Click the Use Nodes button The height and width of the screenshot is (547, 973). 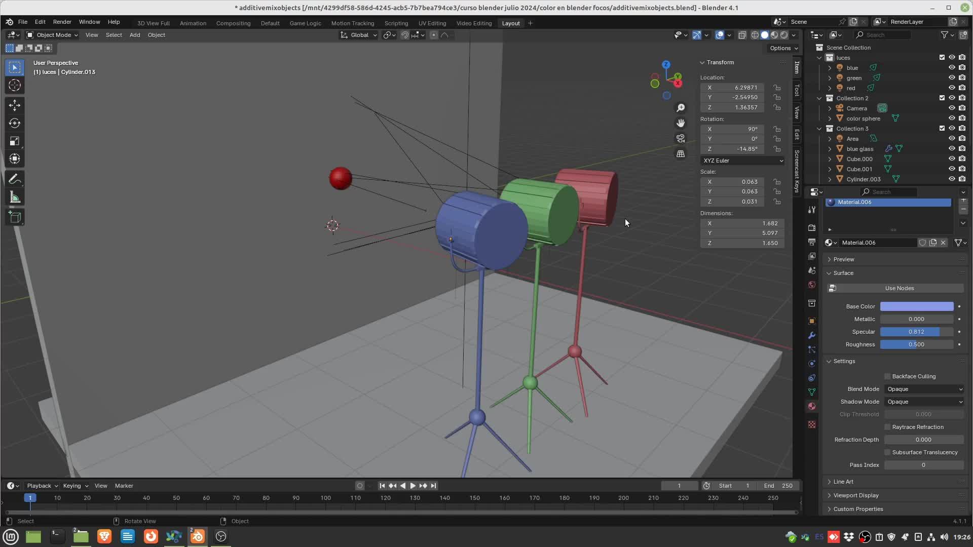pyautogui.click(x=899, y=288)
